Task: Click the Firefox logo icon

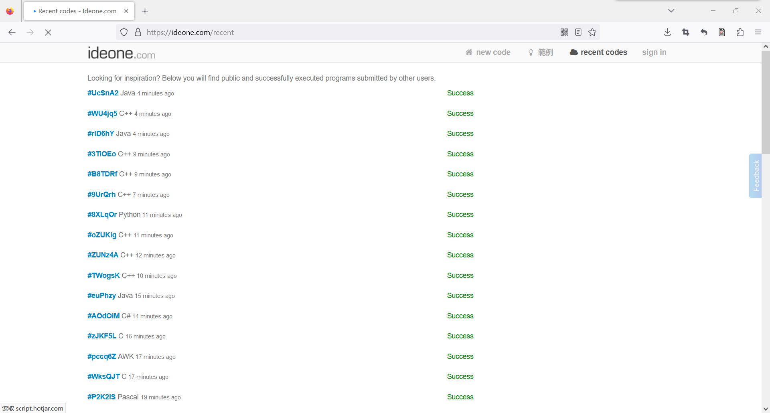Action: [10, 11]
